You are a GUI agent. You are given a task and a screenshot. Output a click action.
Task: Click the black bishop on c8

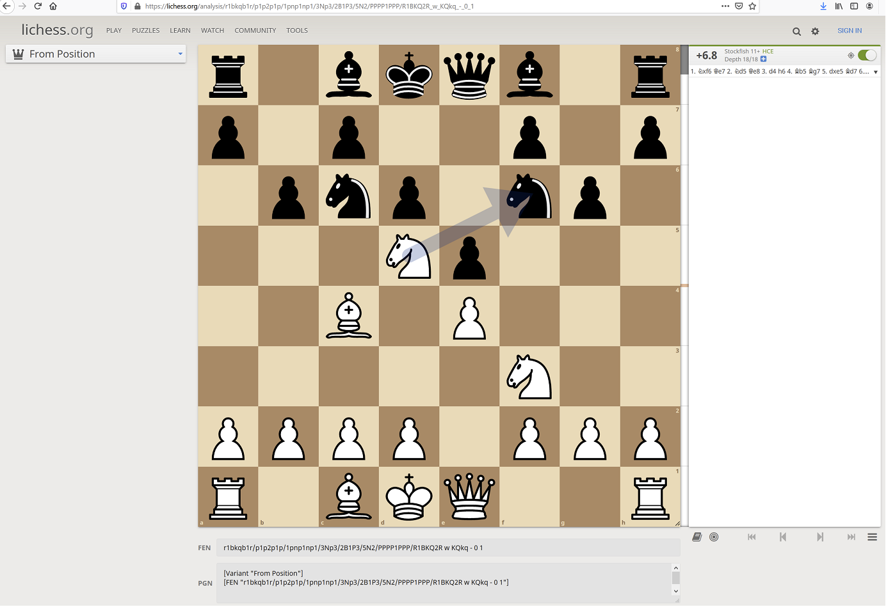[x=349, y=75]
